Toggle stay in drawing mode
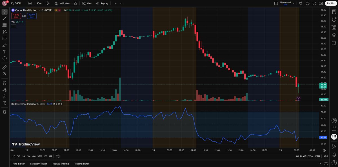This screenshot has width=338, height=167. point(5,90)
